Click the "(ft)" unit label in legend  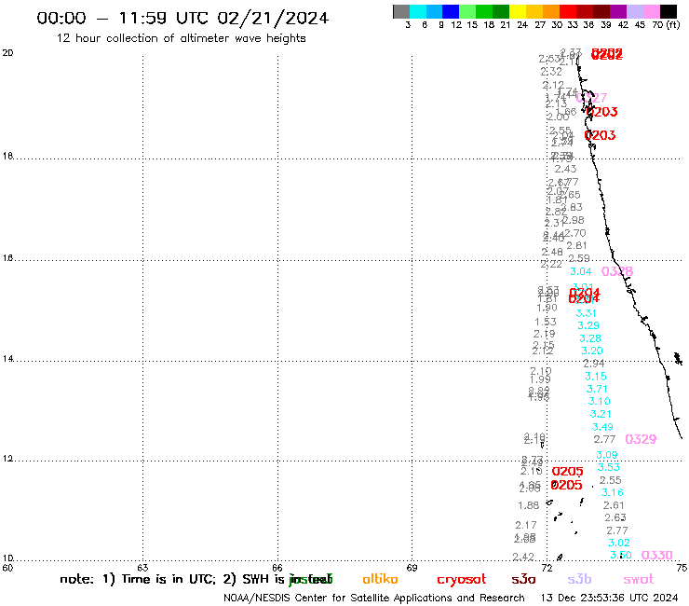point(673,24)
